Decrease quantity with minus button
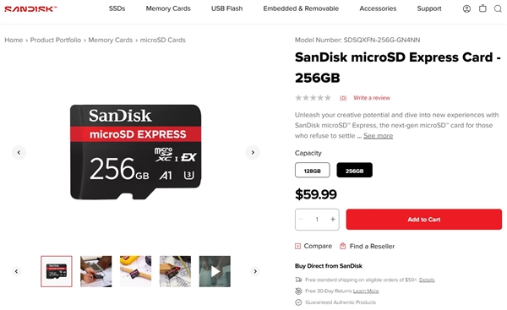This screenshot has height=310, width=507. point(302,220)
